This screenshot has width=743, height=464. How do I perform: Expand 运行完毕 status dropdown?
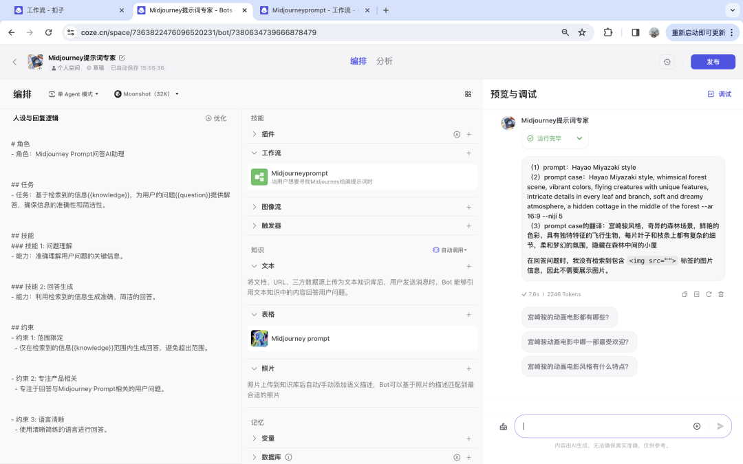(x=579, y=138)
